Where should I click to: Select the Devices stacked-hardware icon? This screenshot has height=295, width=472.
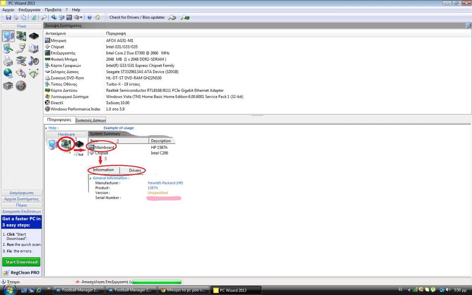[x=21, y=61]
